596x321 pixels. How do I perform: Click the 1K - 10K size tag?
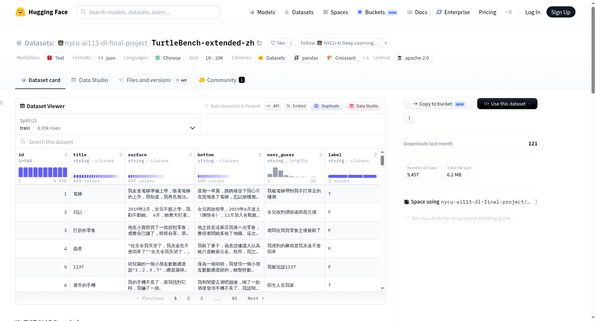[214, 58]
